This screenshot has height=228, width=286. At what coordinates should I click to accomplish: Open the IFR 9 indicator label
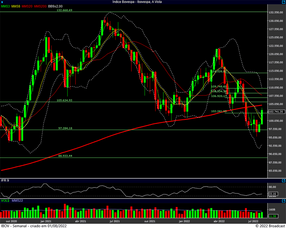click(x=5, y=180)
